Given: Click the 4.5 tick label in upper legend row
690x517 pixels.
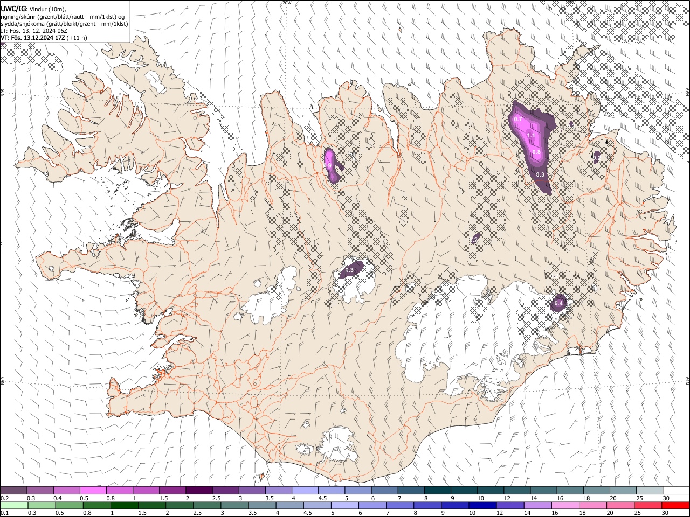Looking at the screenshot, I should [322, 498].
